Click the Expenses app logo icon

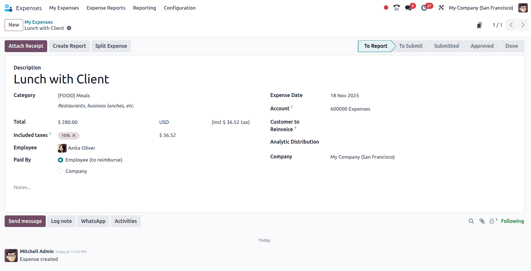(8, 8)
